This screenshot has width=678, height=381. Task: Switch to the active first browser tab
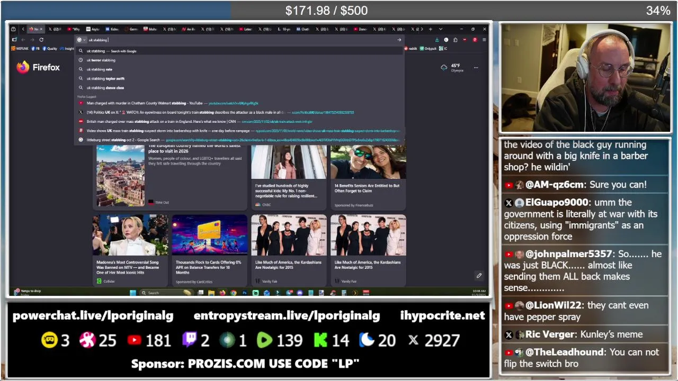tap(36, 29)
